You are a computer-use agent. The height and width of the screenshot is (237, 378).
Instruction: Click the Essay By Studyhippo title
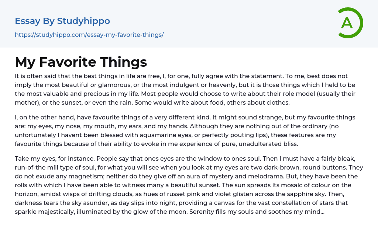62,21
